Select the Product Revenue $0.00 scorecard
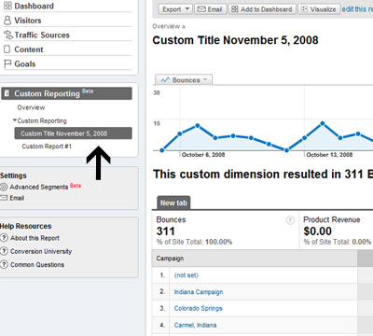373x336 pixels. [x=337, y=231]
